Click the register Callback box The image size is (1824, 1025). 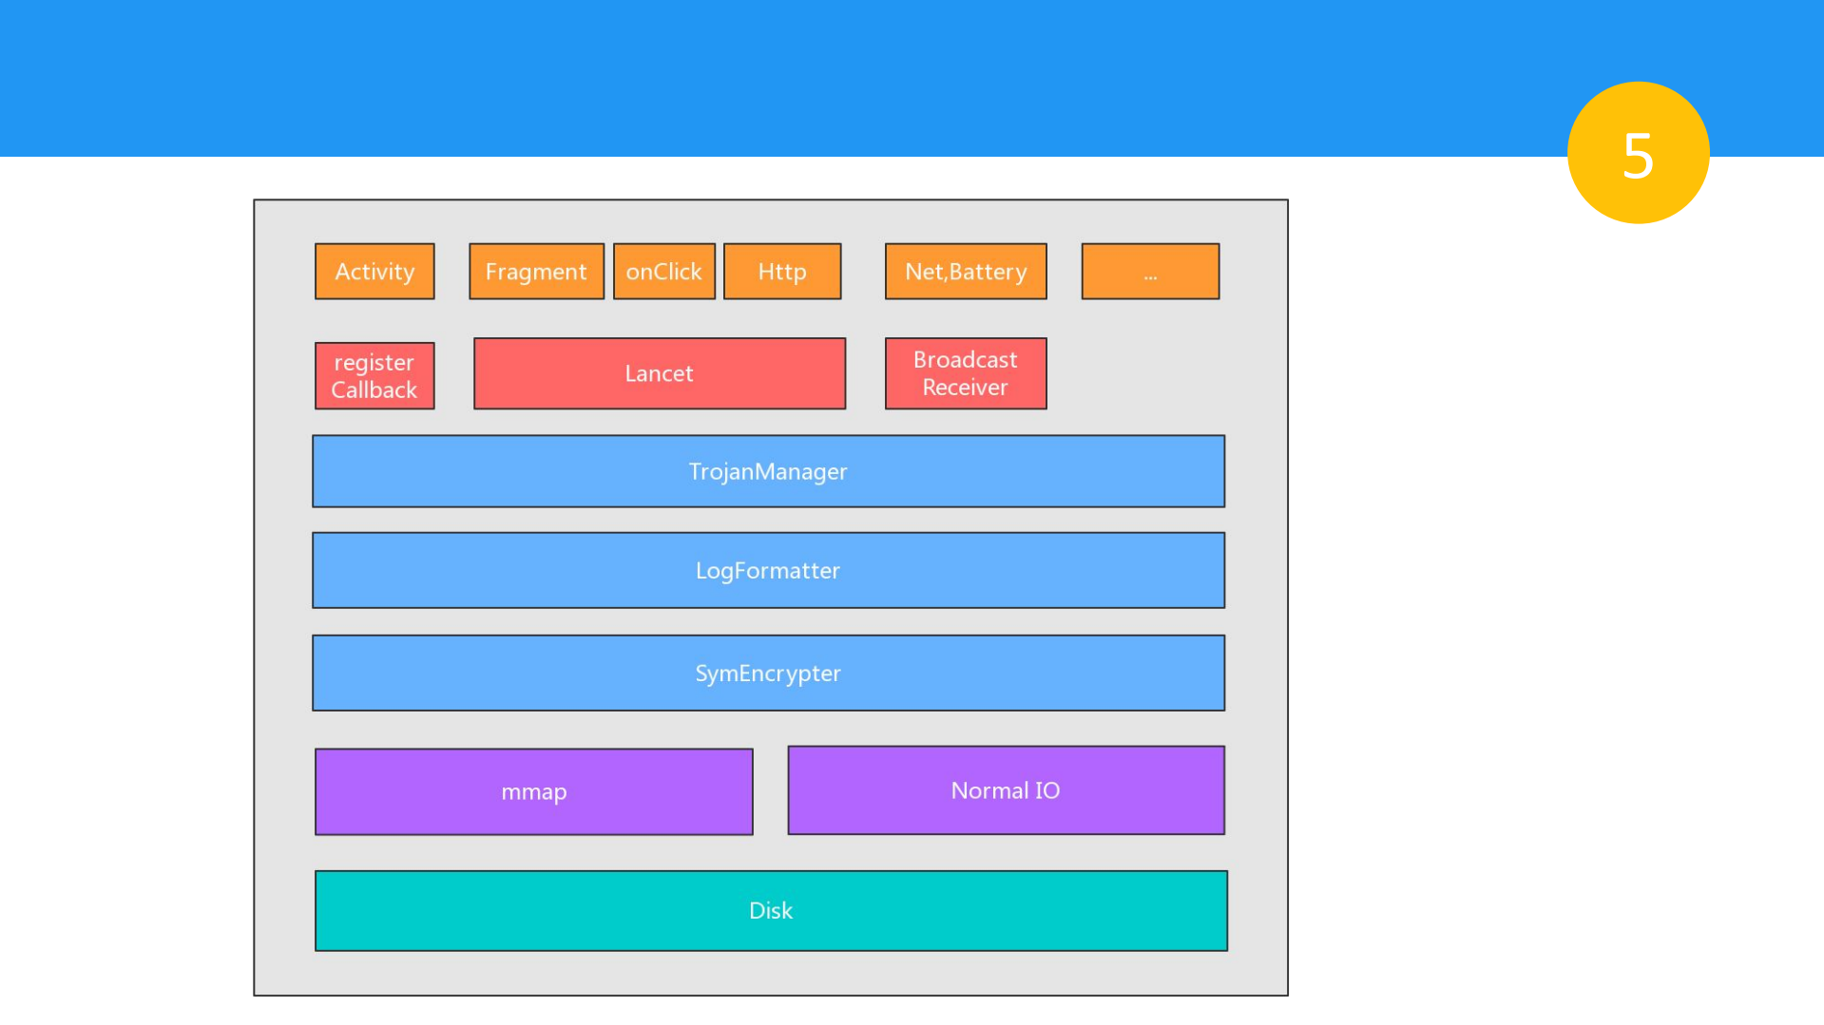pos(374,376)
